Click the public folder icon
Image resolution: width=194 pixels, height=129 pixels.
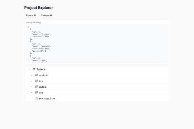click(x=37, y=87)
